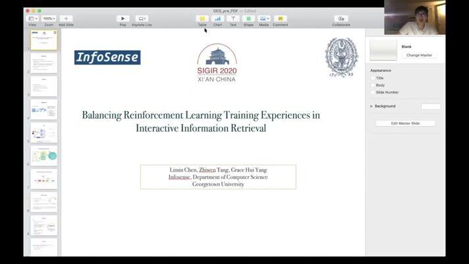Open the Zoom percentage dropdown
This screenshot has height=264, width=469.
[x=49, y=18]
